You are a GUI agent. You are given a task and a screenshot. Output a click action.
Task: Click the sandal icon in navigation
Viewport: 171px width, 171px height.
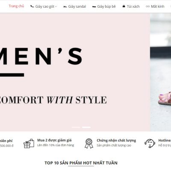point(65,6)
